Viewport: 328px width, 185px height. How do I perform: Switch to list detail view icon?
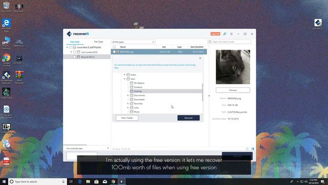click(x=253, y=149)
